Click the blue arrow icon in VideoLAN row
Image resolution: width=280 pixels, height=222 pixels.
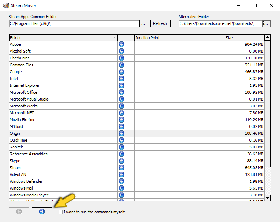[121, 174]
